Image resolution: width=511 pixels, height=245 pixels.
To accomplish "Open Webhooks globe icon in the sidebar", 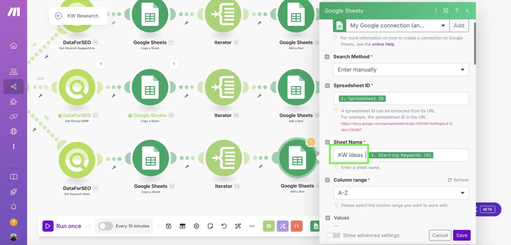I will tap(14, 131).
